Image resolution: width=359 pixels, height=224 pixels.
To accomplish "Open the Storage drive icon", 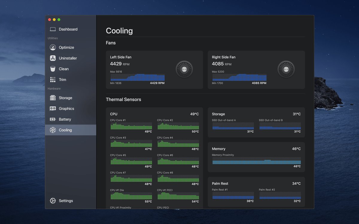I will (x=53, y=98).
